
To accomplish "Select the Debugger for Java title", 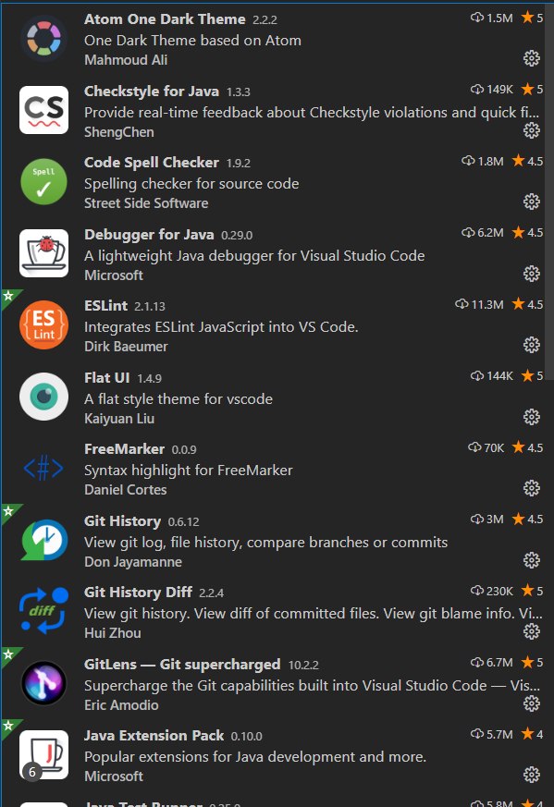I will (x=149, y=234).
